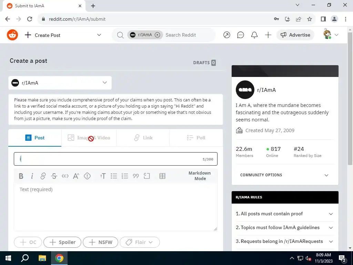Open Windows taskbar search

pos(25,258)
